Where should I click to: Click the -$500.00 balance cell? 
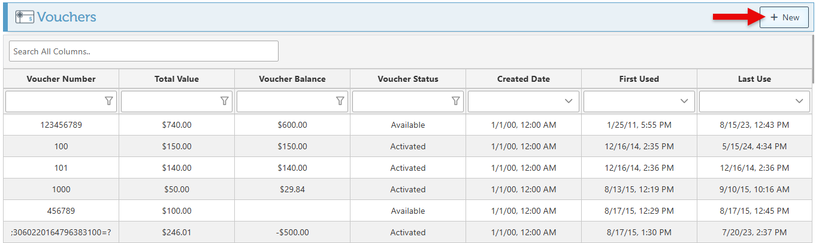292,232
